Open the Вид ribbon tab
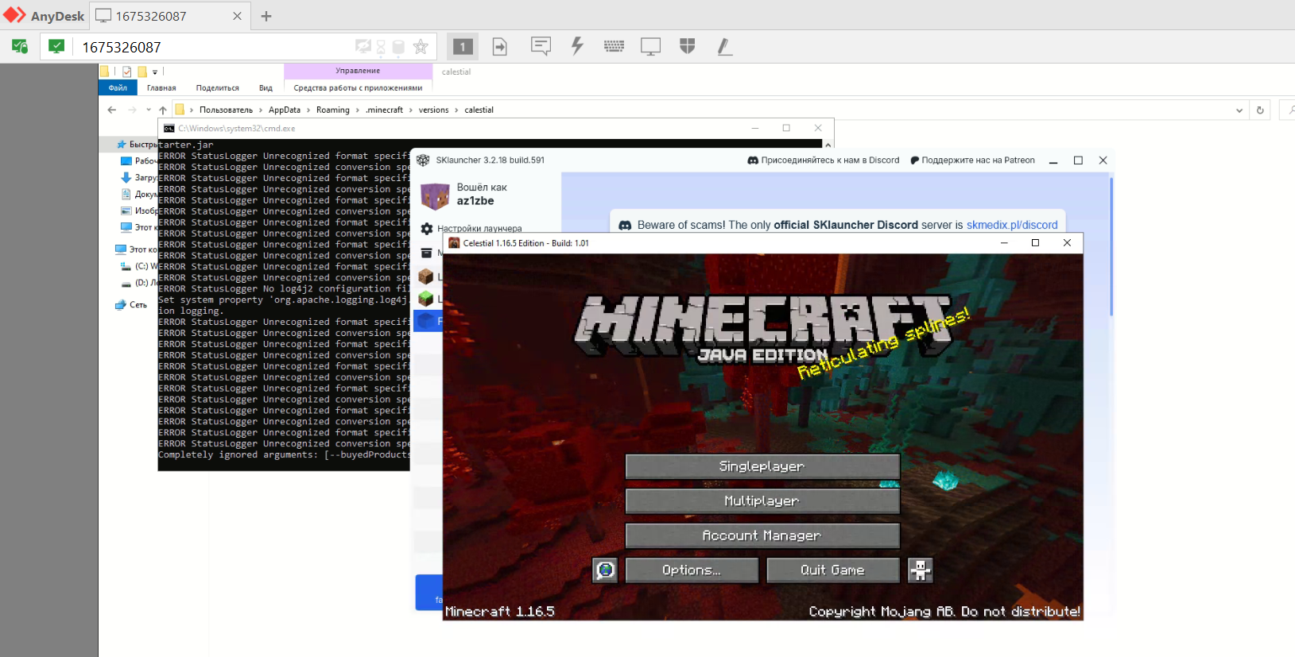This screenshot has height=657, width=1295. pos(266,88)
